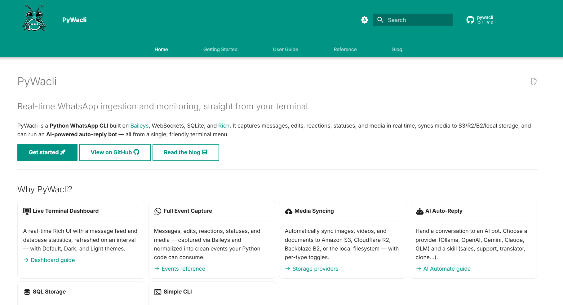Go to the Blog tab
The image size is (563, 305).
397,50
